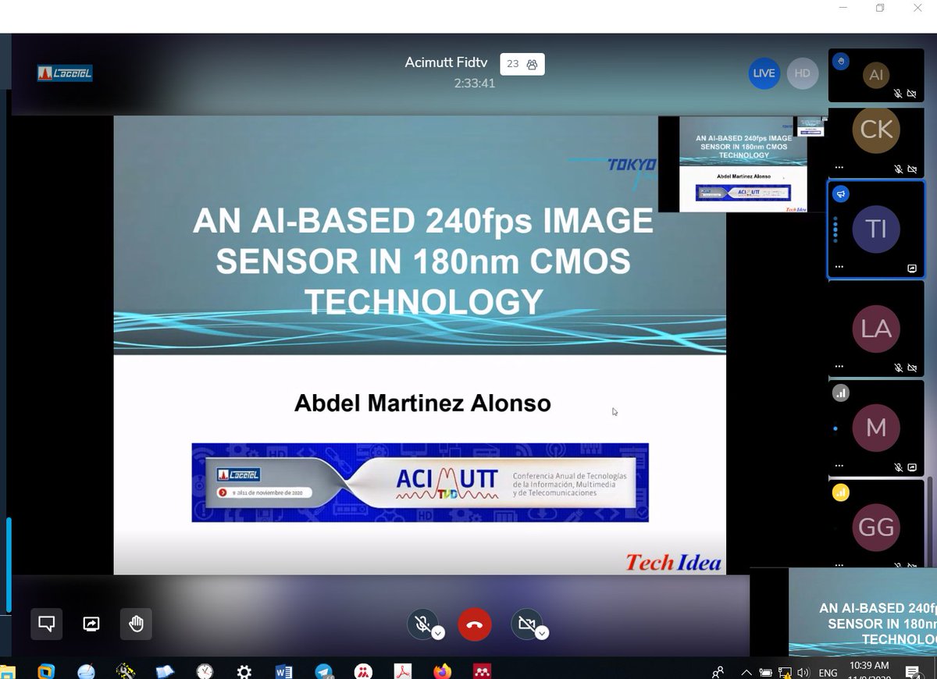Select the TI participant avatar
The image size is (937, 679).
(876, 229)
